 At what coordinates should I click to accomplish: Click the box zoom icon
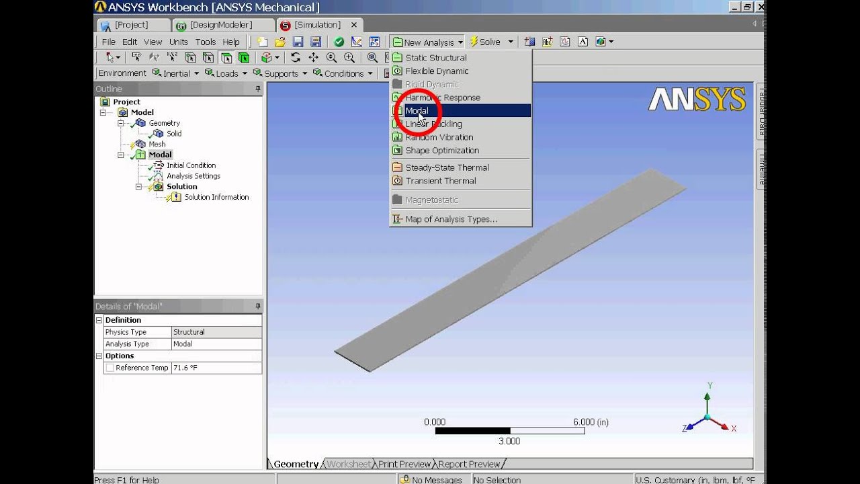click(349, 58)
